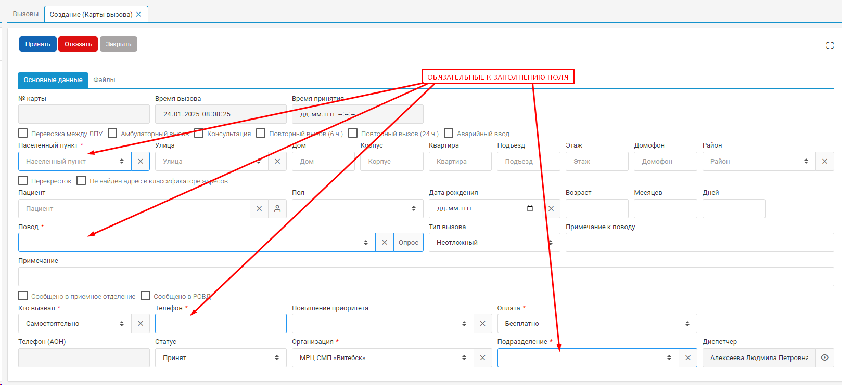The image size is (842, 385).
Task: Click the eye icon beside Диспетчер
Action: [x=825, y=358]
